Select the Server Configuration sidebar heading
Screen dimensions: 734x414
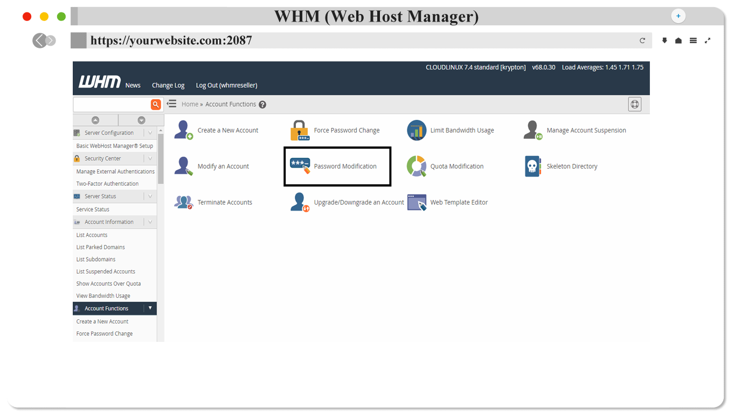[x=109, y=132]
